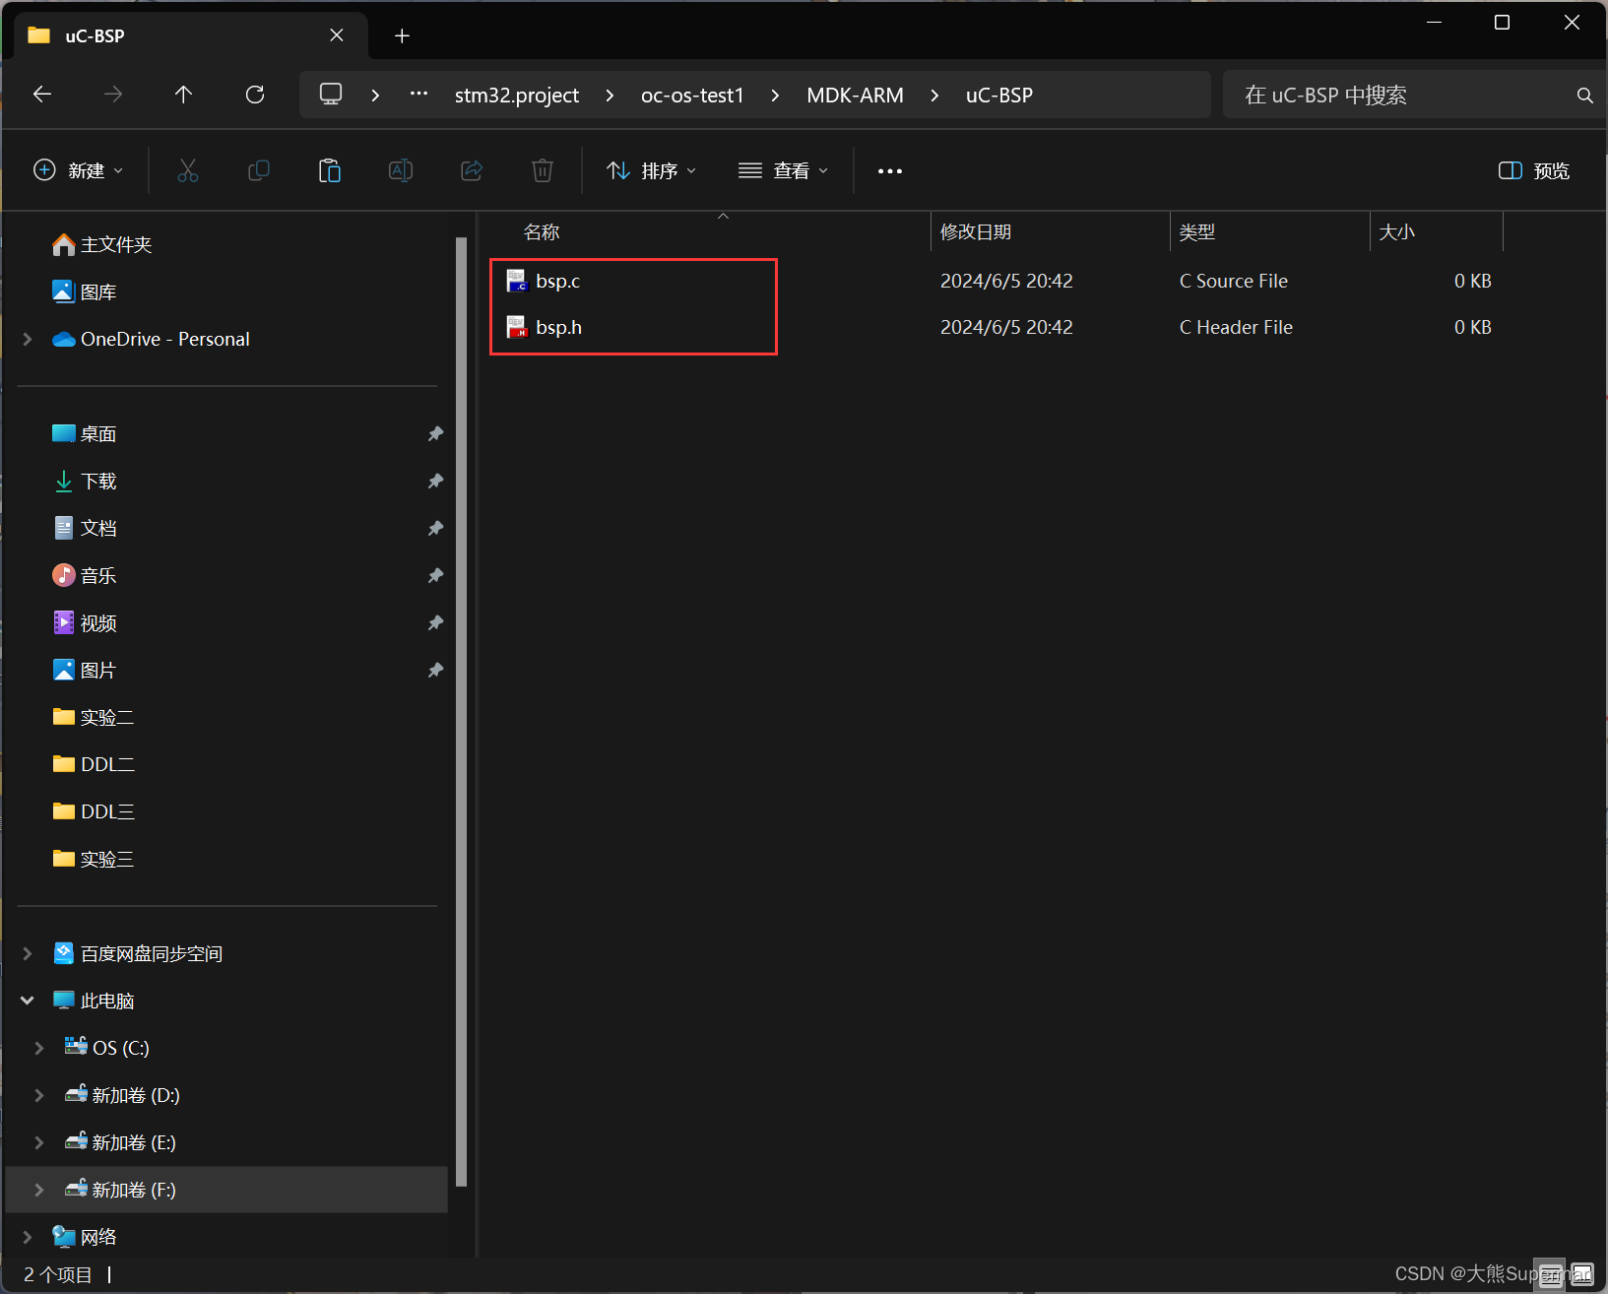
Task: Go up one directory level
Action: [183, 95]
